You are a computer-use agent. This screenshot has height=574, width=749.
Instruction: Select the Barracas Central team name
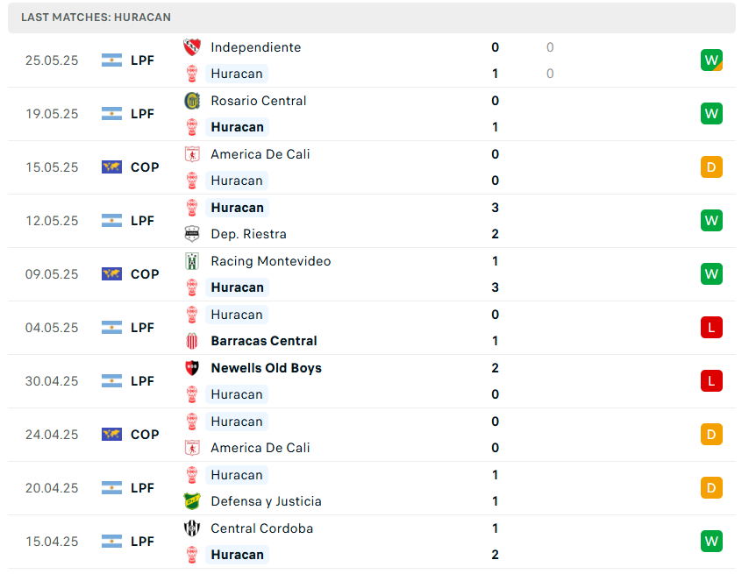coord(264,341)
